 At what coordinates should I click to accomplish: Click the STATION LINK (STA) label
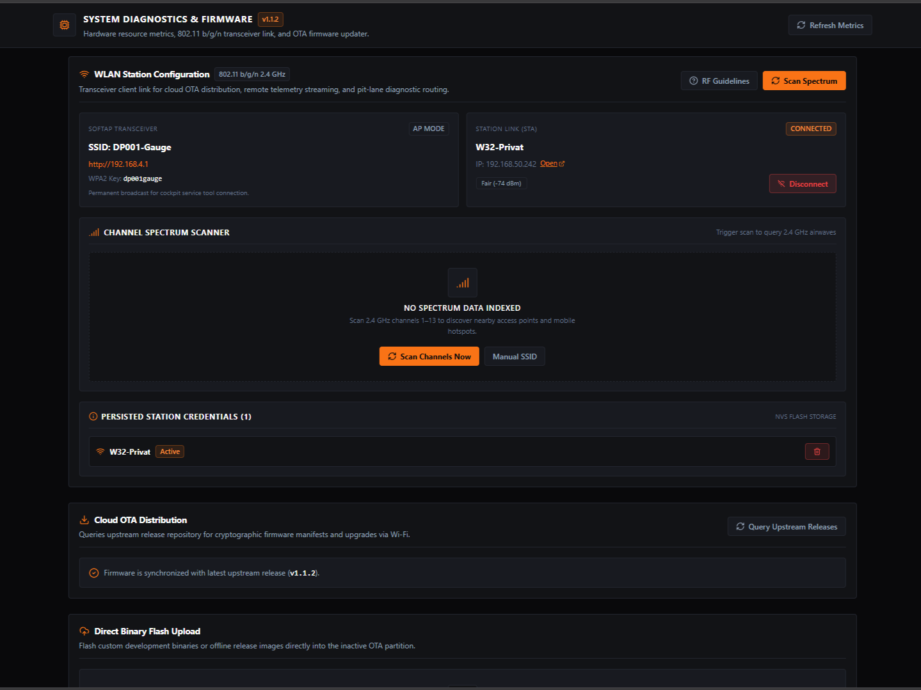[506, 129]
